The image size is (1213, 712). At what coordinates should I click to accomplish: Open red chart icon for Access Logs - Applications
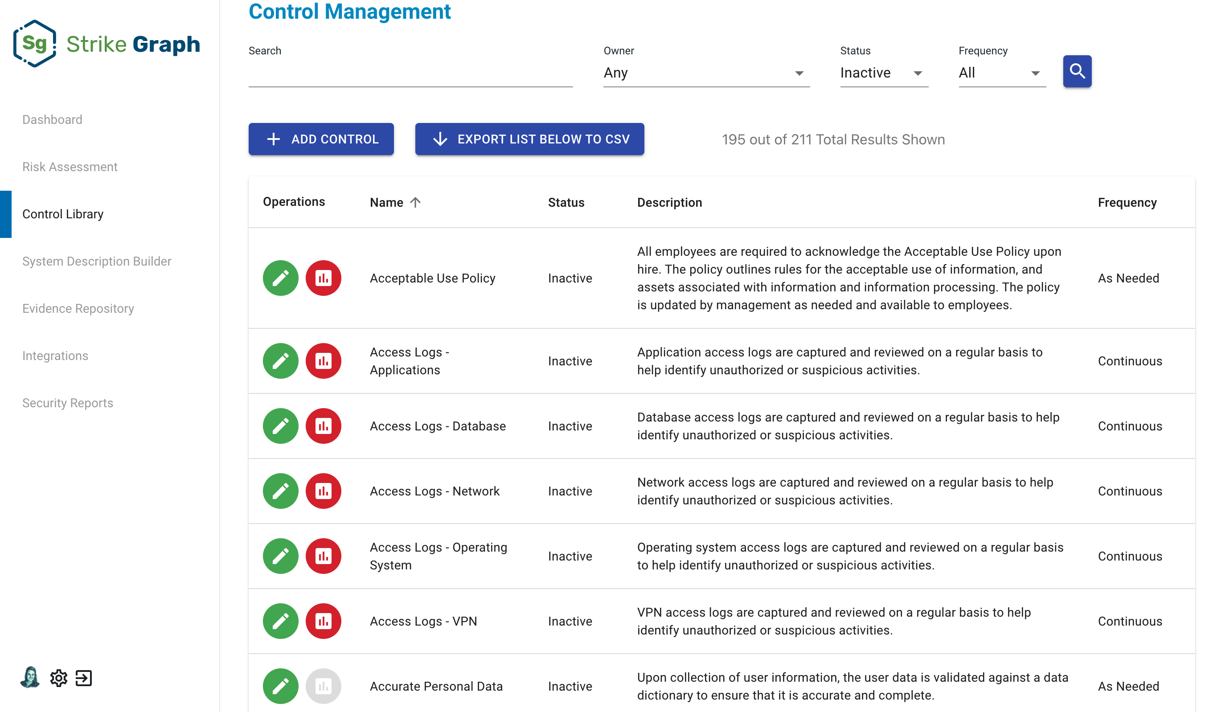point(323,360)
